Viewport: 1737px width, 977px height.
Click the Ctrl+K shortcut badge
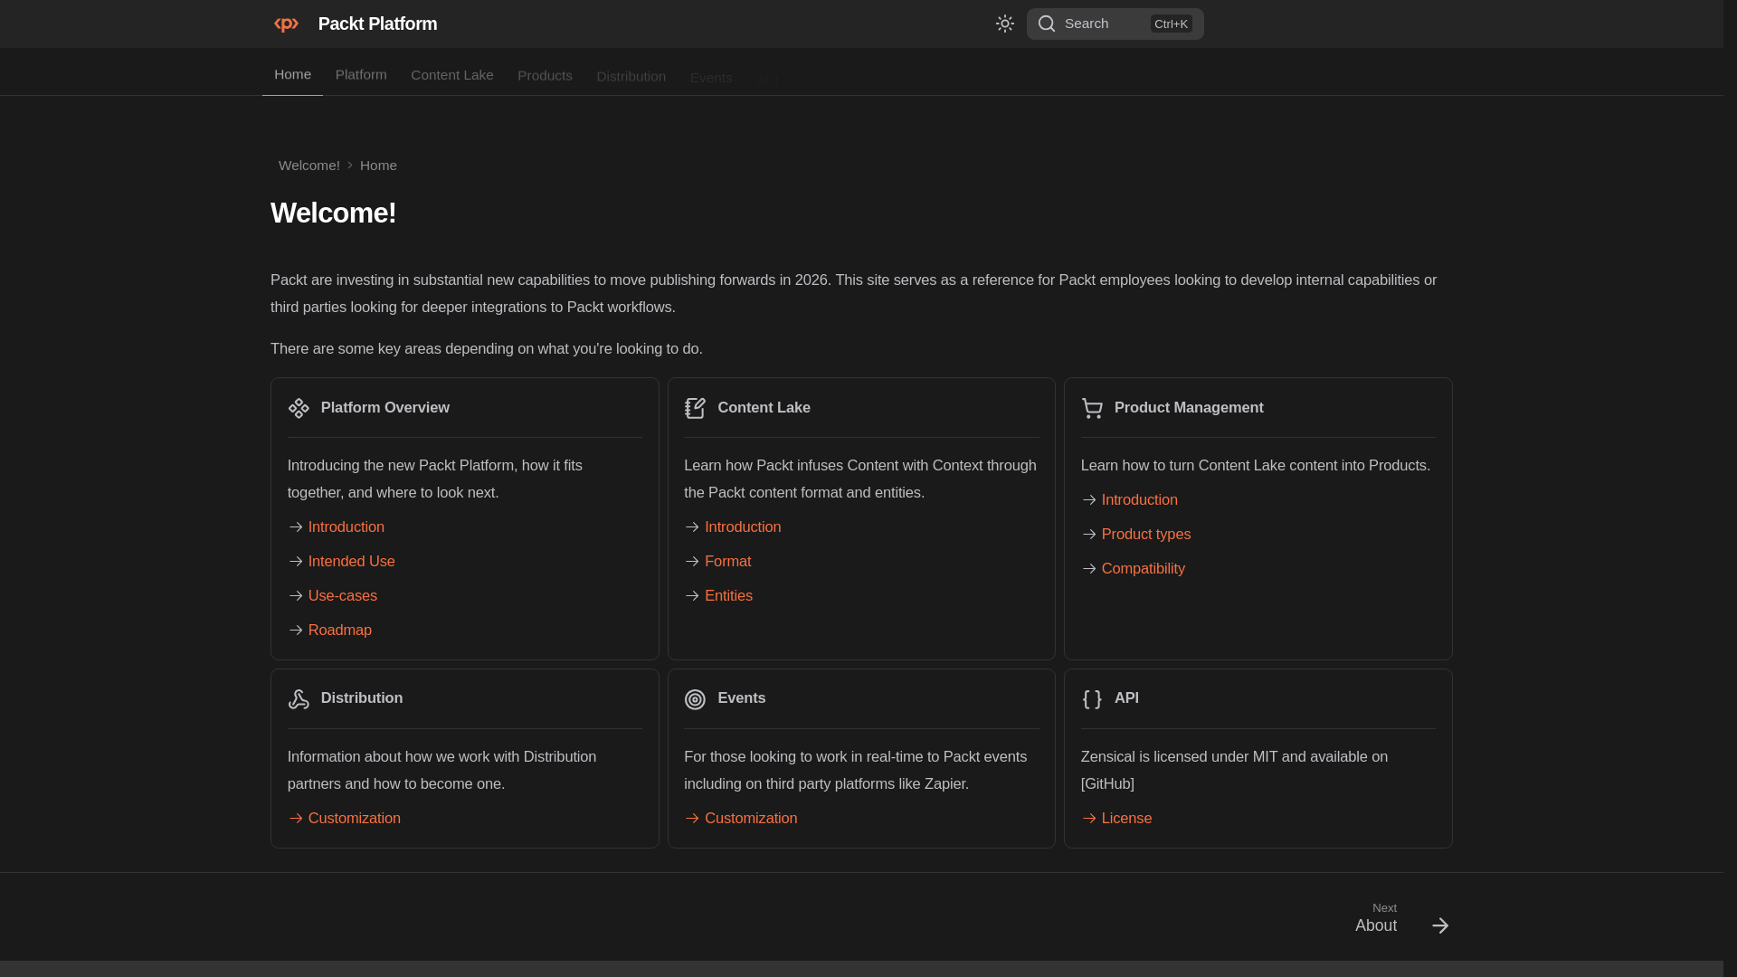point(1171,24)
